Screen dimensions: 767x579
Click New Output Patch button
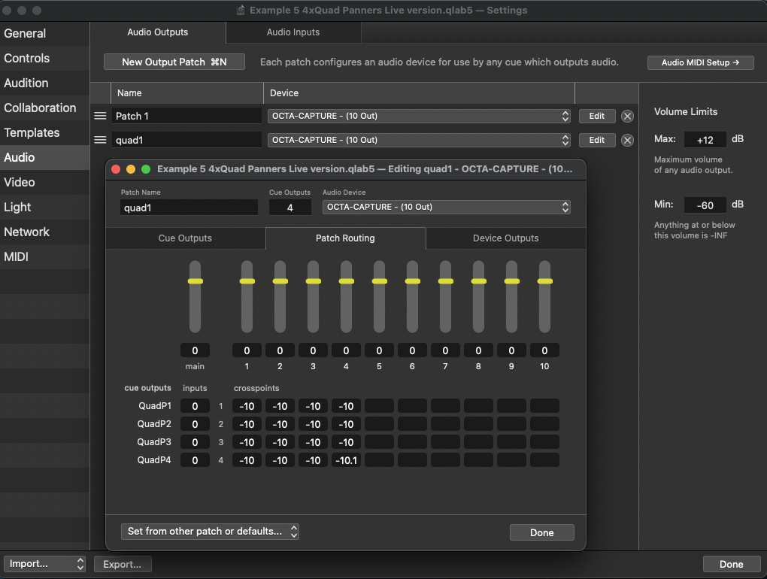174,62
